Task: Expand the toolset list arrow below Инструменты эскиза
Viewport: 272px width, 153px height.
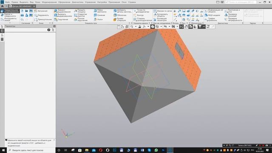Action: click(x=10, y=23)
